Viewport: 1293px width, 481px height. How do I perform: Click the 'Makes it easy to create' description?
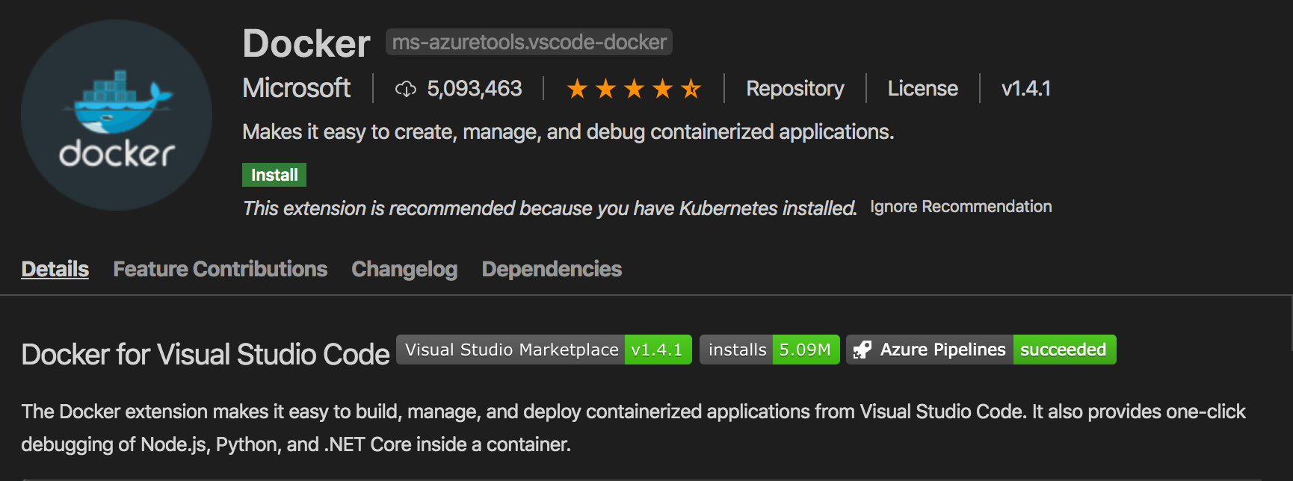pyautogui.click(x=568, y=132)
